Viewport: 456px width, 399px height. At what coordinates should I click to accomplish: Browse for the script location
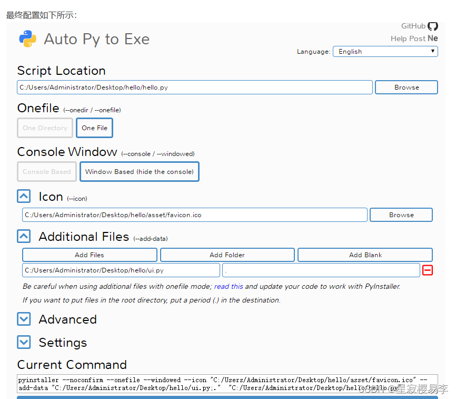(x=407, y=87)
